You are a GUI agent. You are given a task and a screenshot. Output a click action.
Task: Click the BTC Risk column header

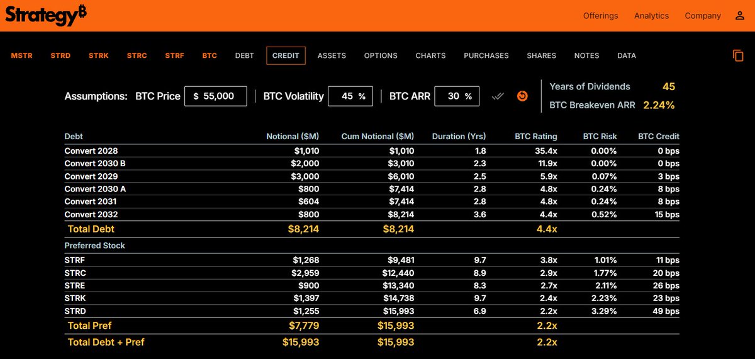coord(600,136)
